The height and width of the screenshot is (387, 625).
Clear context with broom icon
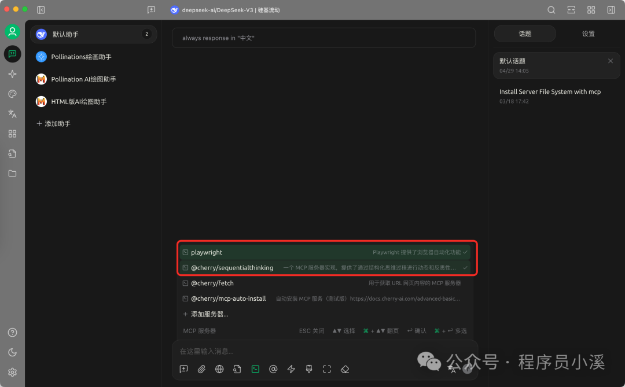click(309, 369)
